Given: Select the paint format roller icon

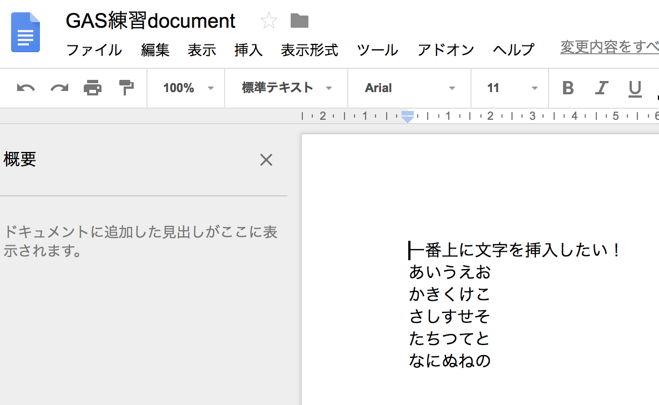Looking at the screenshot, I should [x=126, y=88].
